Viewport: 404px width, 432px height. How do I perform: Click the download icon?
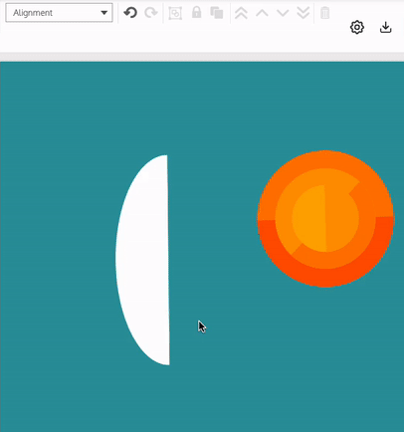[385, 27]
